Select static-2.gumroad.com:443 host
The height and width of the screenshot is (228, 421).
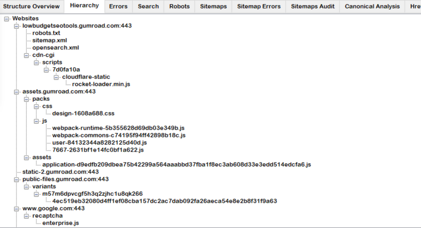pos(60,172)
